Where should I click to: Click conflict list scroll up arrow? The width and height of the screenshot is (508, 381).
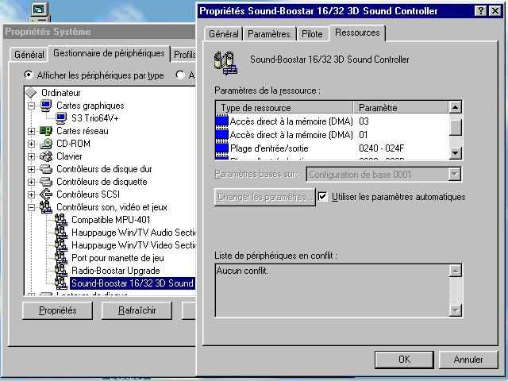coord(455,271)
